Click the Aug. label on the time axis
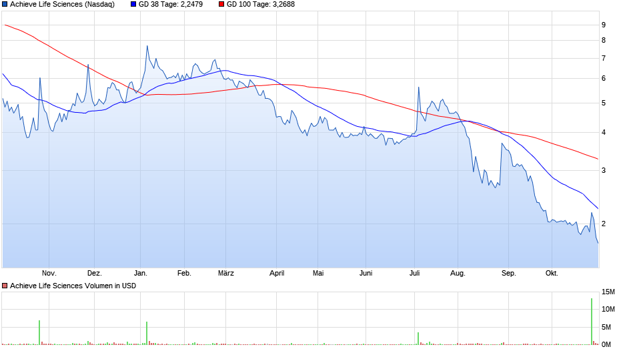627x351 pixels. [x=458, y=273]
